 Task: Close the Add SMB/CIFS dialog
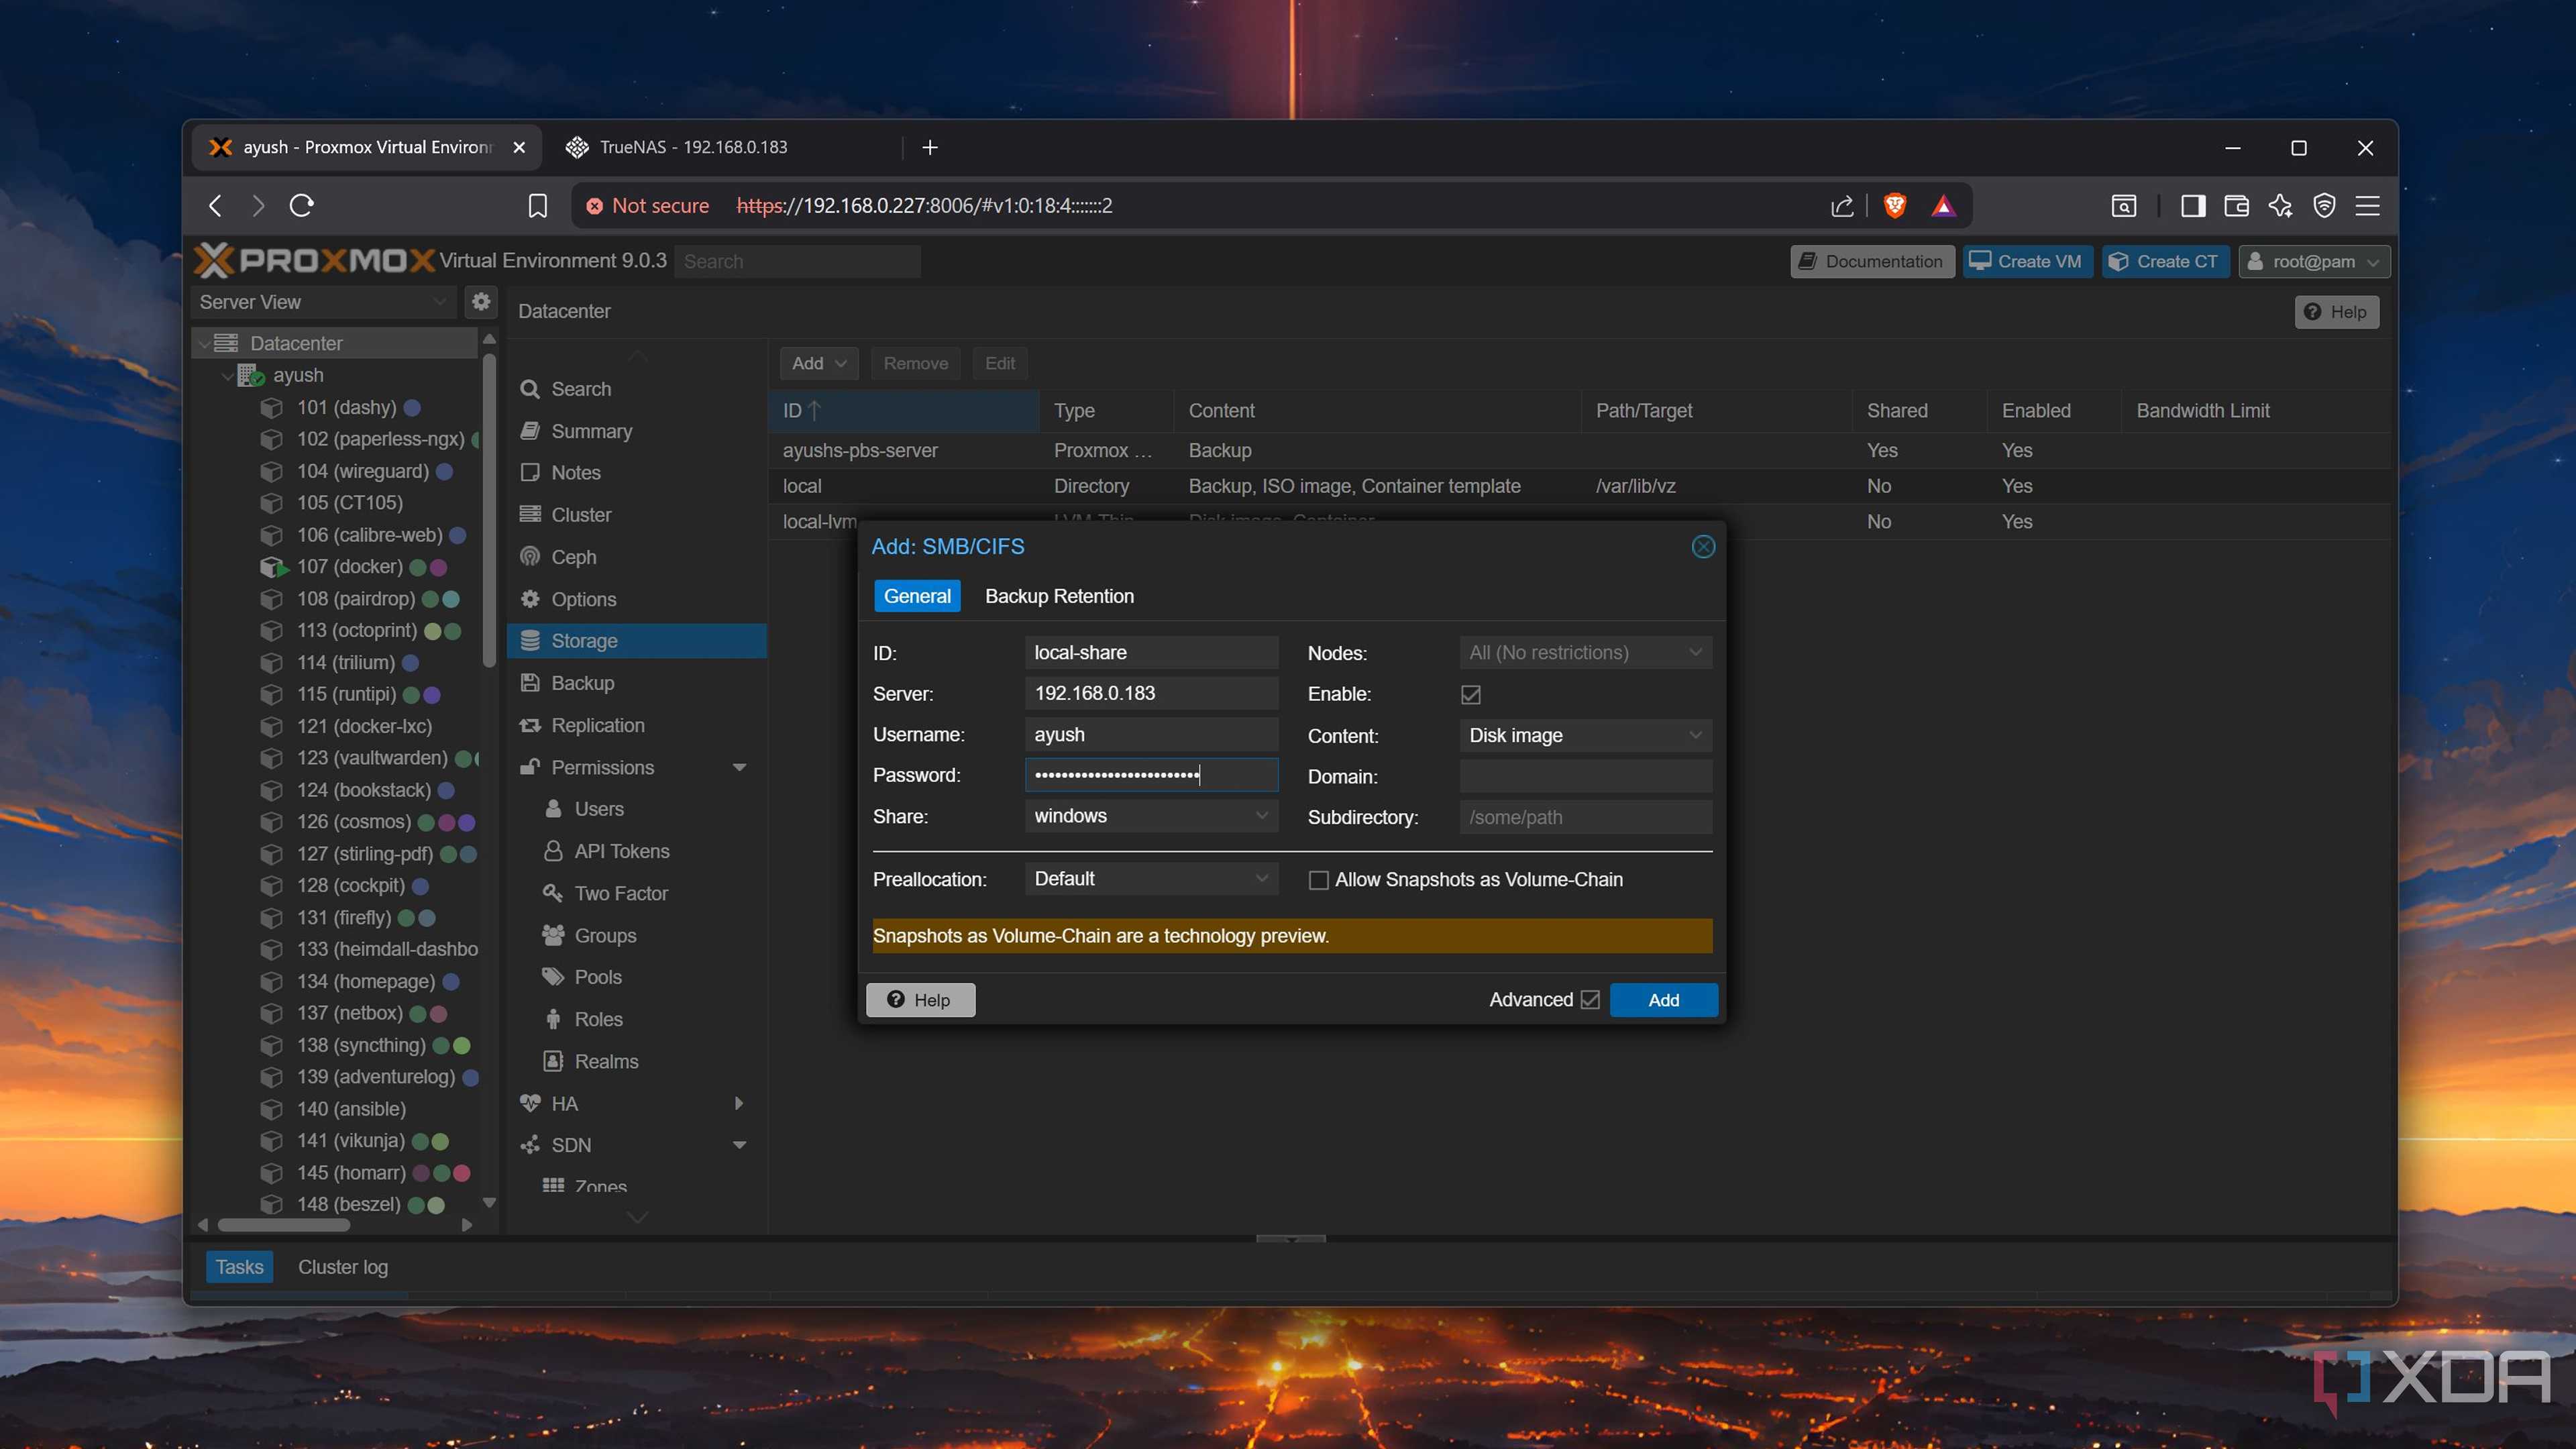tap(1702, 546)
